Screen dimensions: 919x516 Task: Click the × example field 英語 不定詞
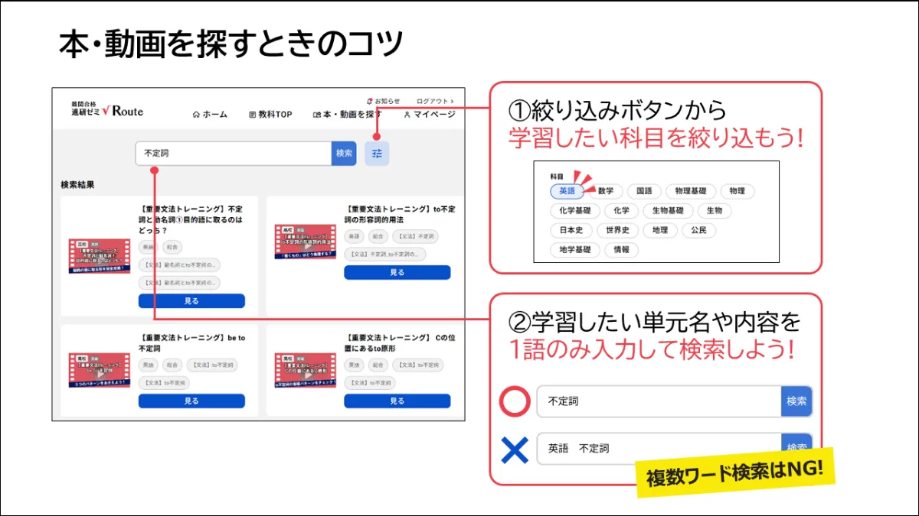[659, 449]
